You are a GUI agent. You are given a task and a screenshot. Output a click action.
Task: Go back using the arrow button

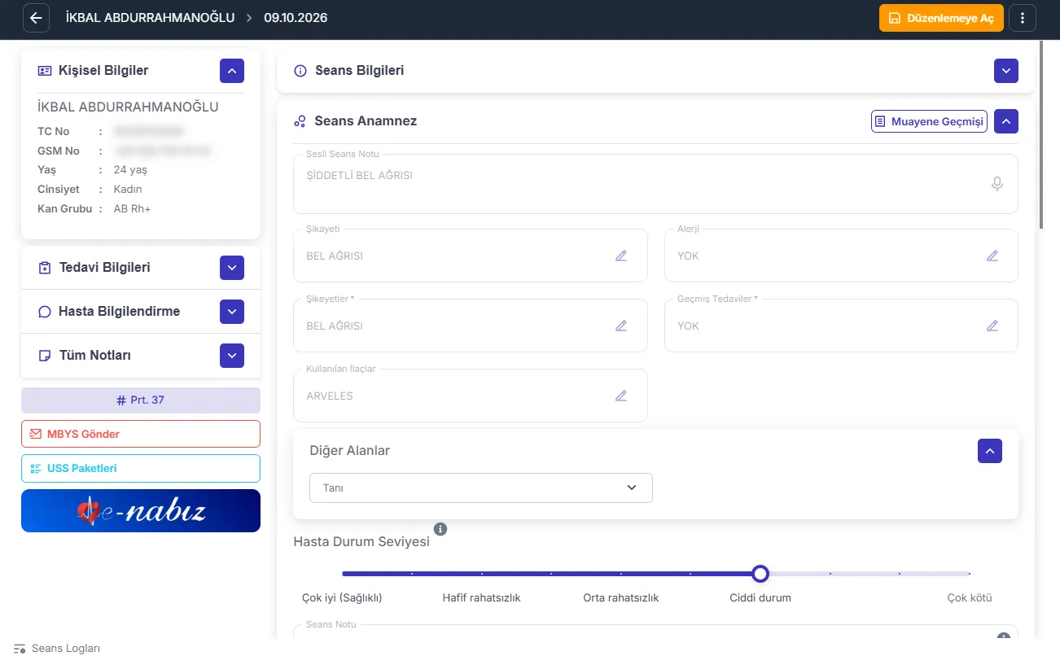pyautogui.click(x=36, y=19)
